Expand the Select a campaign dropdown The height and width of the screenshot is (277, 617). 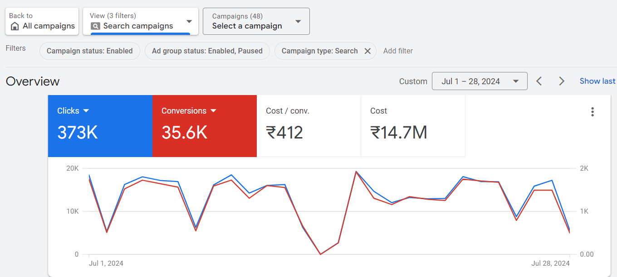click(298, 21)
